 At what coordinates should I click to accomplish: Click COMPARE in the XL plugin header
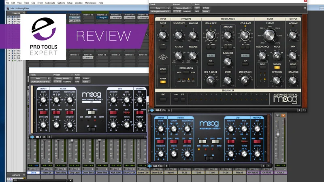[x=187, y=11]
